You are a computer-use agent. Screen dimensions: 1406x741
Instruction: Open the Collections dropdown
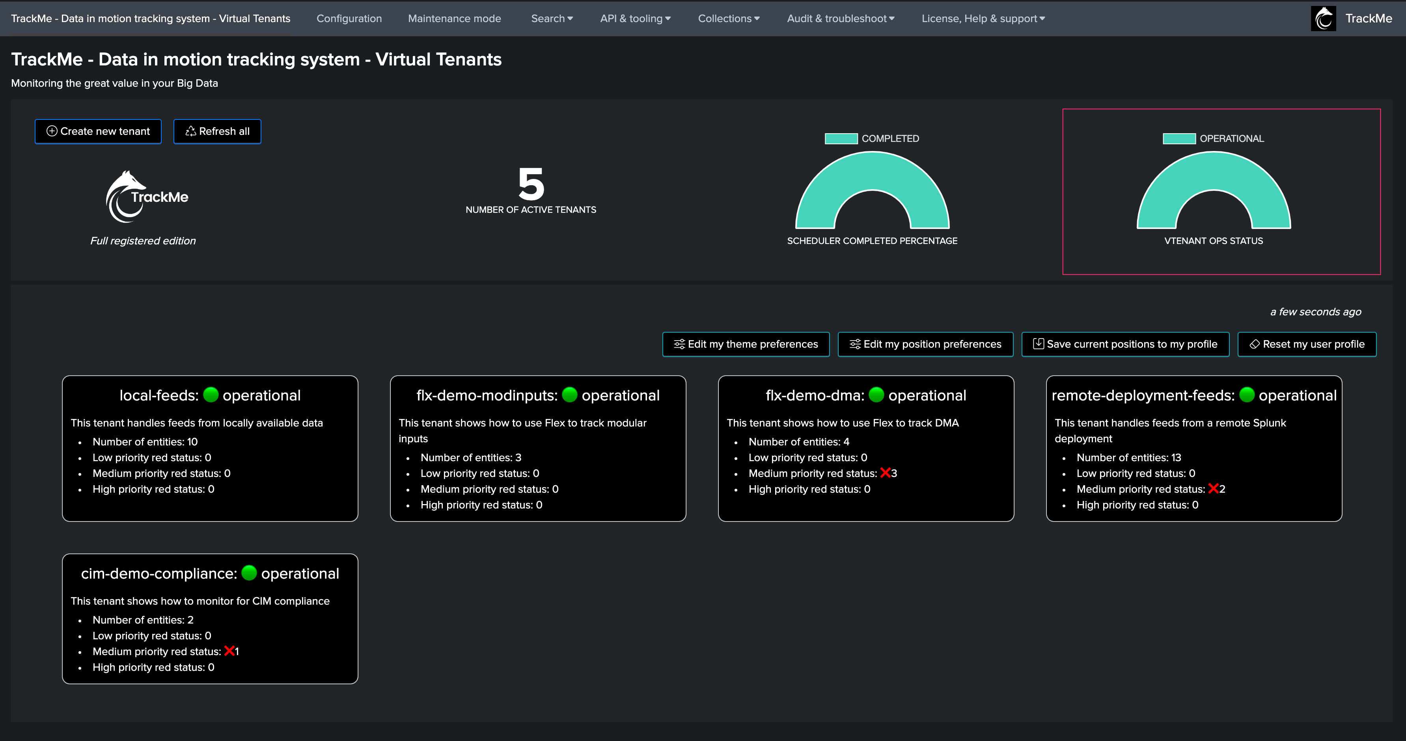(x=729, y=19)
